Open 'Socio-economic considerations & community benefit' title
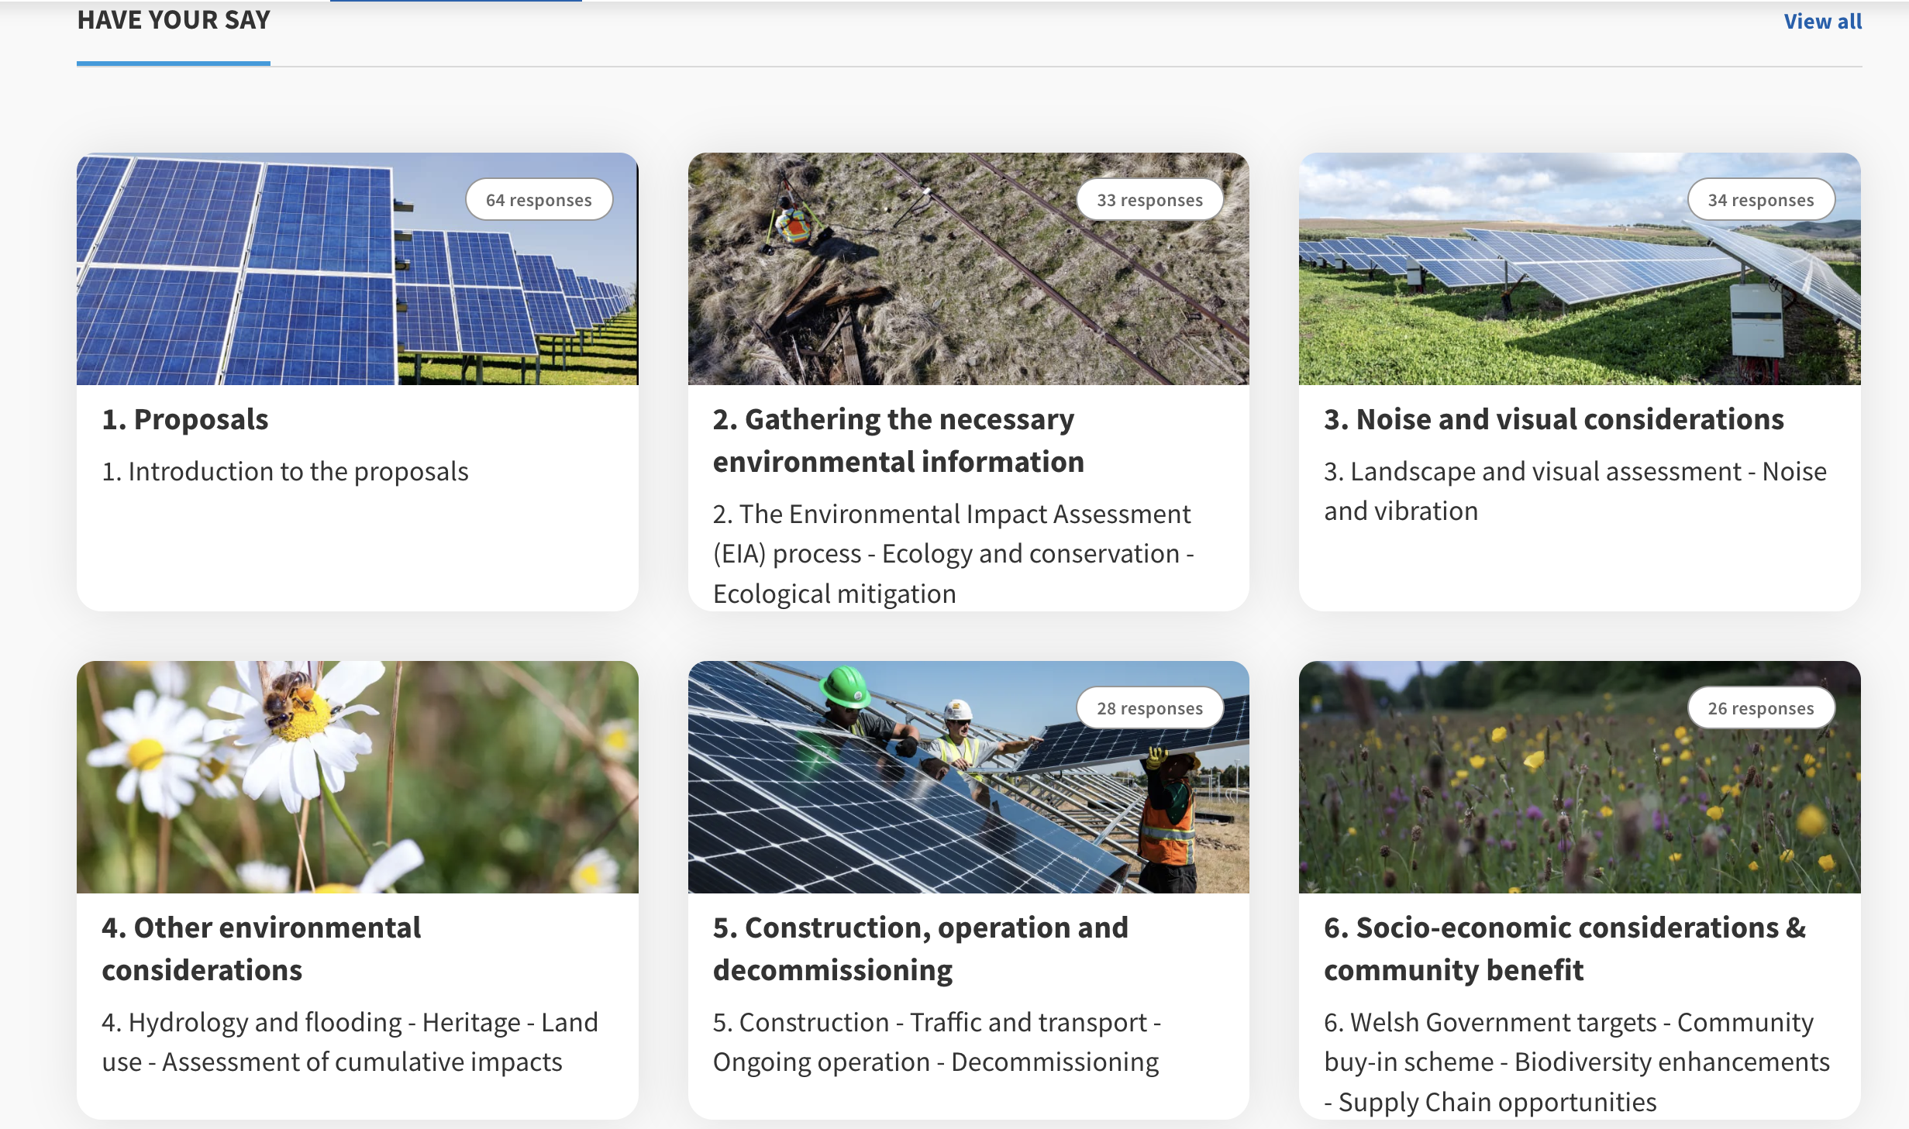1909x1129 pixels. click(x=1565, y=948)
